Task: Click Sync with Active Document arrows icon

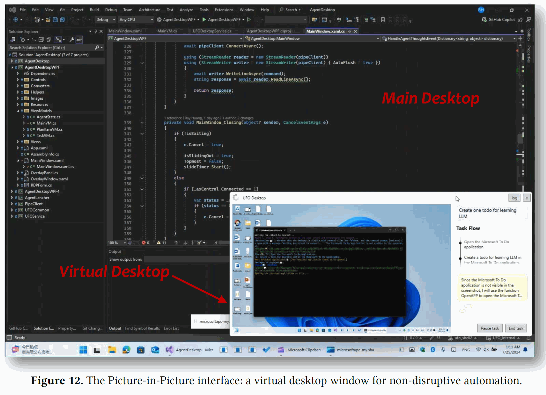Action: coord(34,40)
